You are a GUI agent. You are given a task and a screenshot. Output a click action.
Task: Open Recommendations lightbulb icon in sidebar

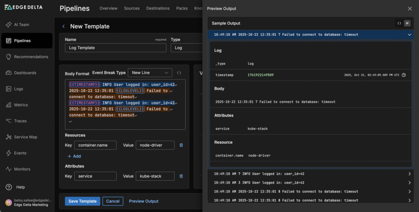9,57
